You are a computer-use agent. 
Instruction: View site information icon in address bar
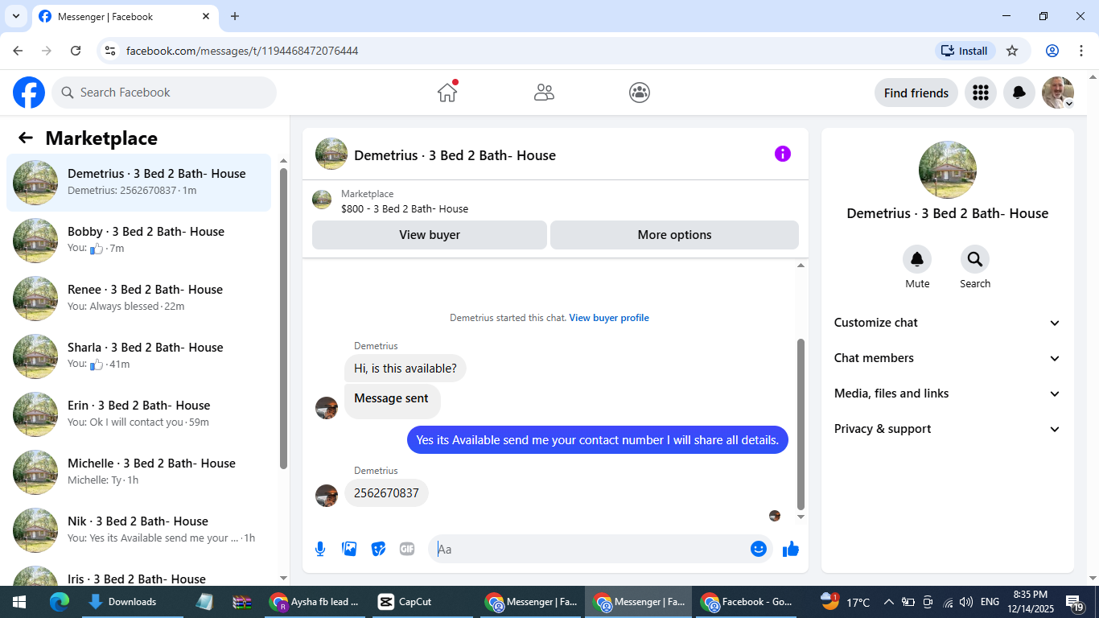[111, 51]
